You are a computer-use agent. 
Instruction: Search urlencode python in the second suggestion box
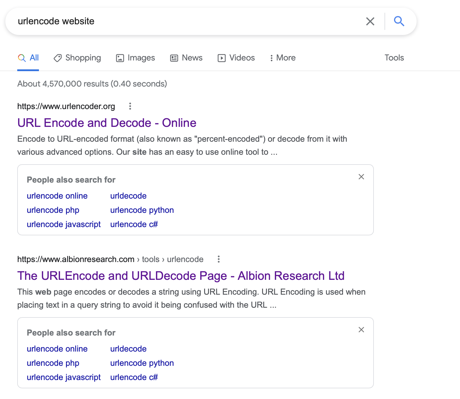(142, 363)
